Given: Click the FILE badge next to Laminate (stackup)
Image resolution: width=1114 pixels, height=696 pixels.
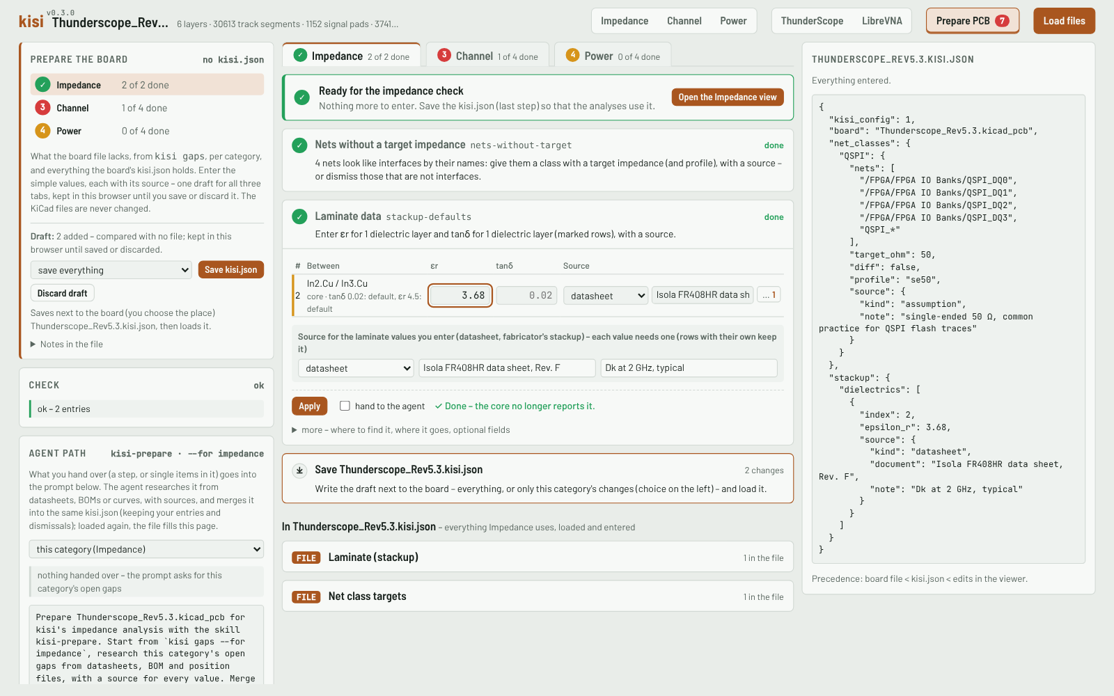Looking at the screenshot, I should coord(306,557).
